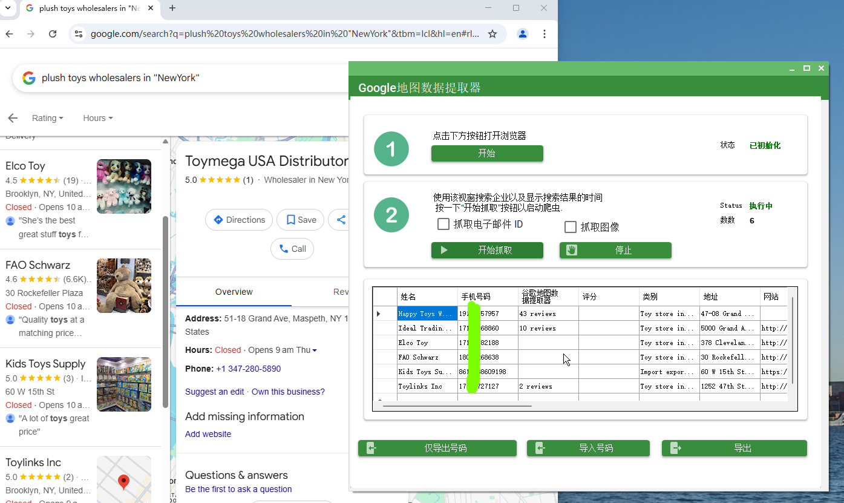Get Directions to Toymega USA

click(239, 220)
